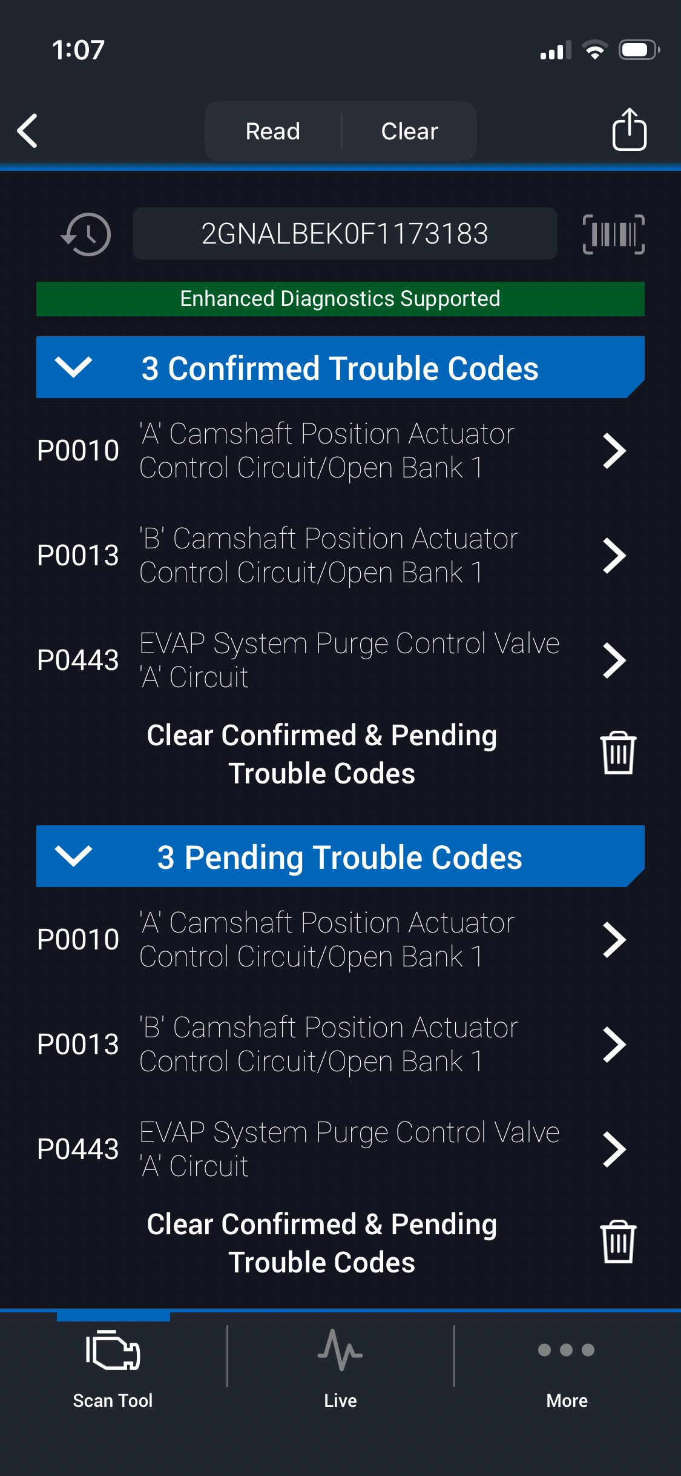Image resolution: width=681 pixels, height=1476 pixels.
Task: Tap the VIN number input field
Action: [x=344, y=234]
